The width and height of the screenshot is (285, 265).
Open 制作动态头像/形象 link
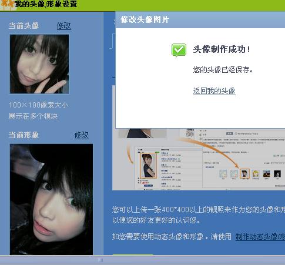260,237
